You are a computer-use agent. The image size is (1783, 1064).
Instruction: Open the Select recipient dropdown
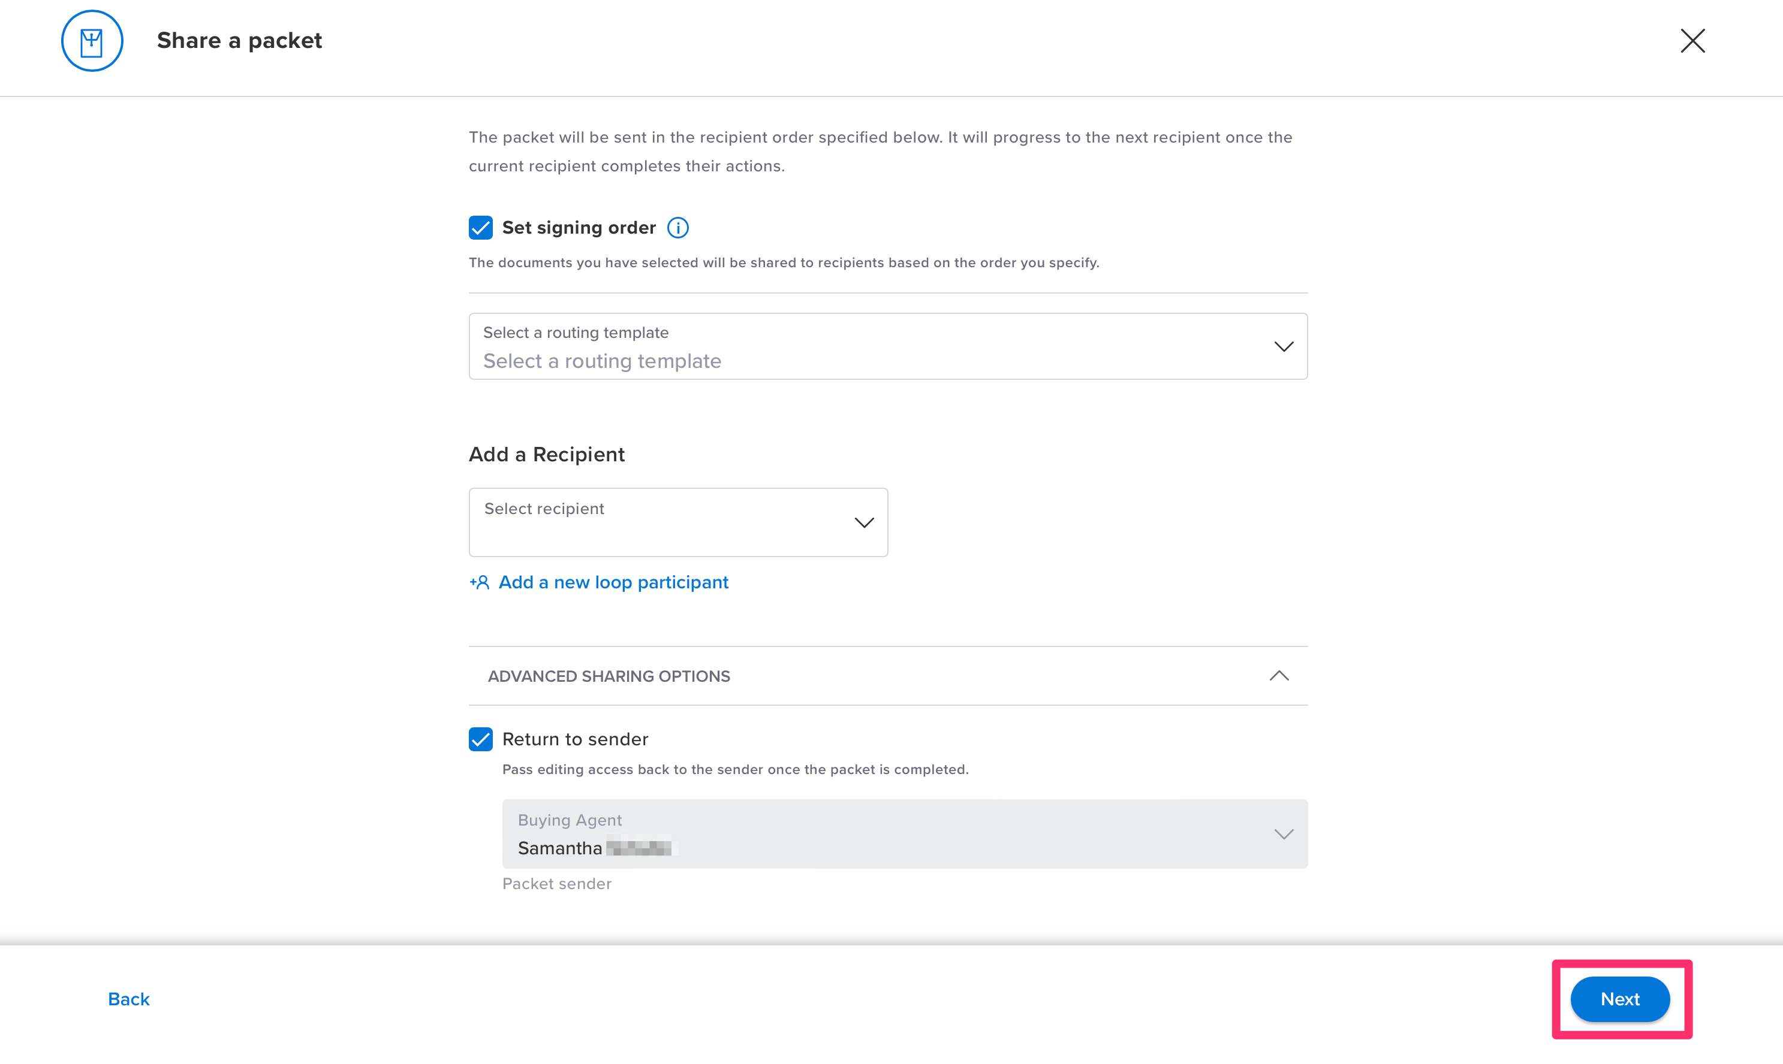pos(678,522)
